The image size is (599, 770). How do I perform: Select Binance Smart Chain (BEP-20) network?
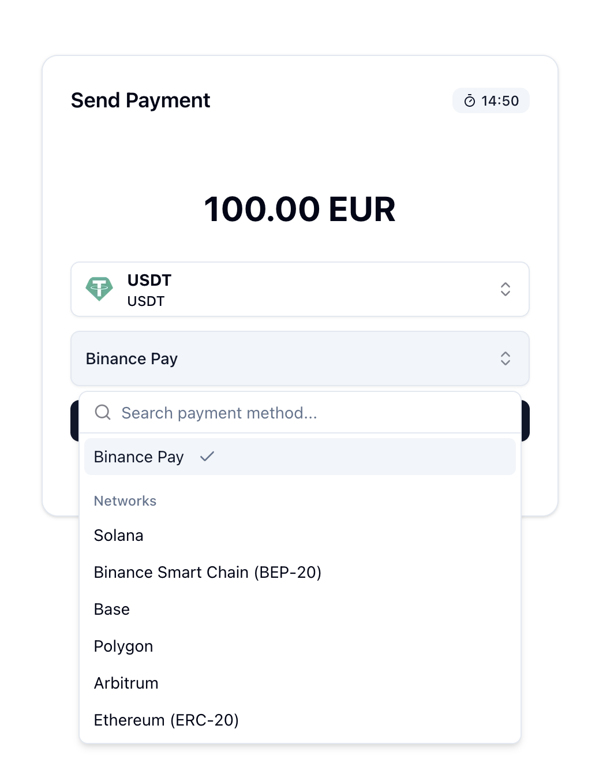208,573
